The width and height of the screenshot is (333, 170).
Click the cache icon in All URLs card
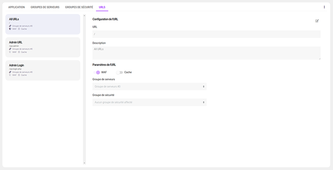click(19, 29)
